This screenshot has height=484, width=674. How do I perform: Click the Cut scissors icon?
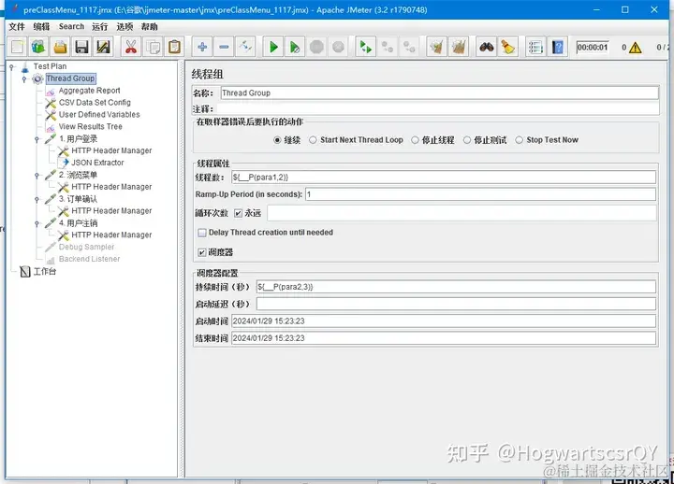[131, 47]
